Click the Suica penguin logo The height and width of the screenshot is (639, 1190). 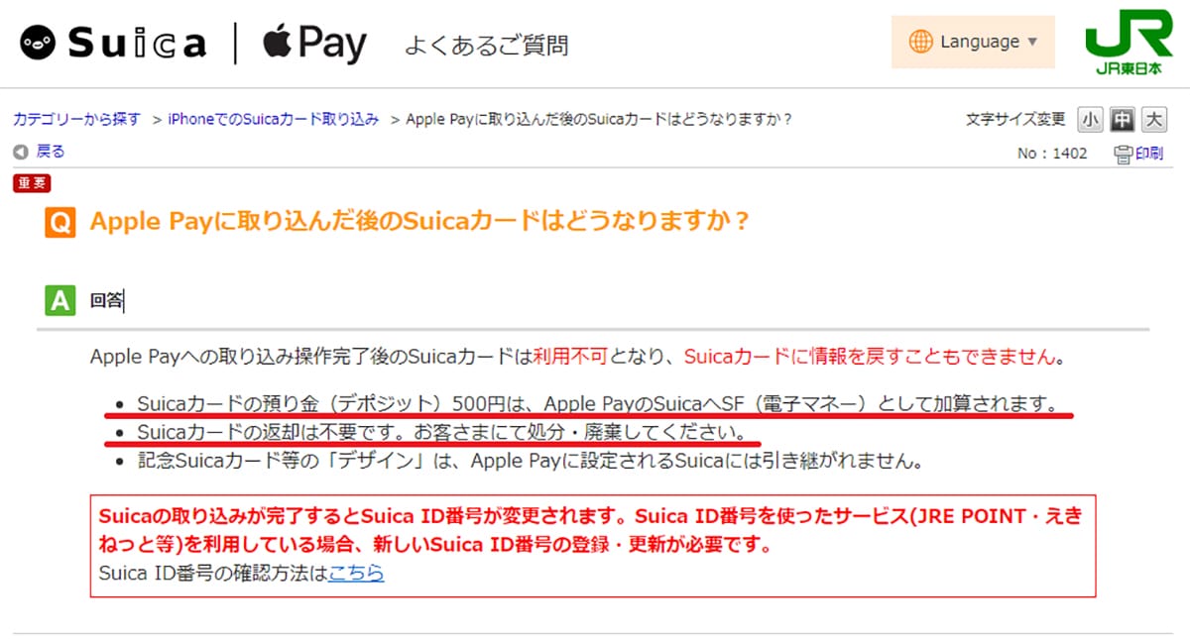click(x=39, y=43)
